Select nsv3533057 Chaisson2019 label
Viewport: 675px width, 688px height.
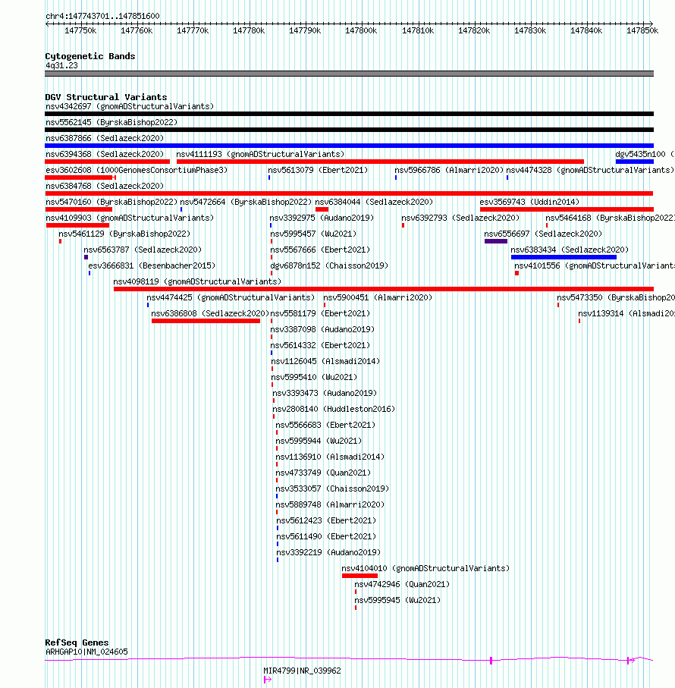[x=332, y=489]
